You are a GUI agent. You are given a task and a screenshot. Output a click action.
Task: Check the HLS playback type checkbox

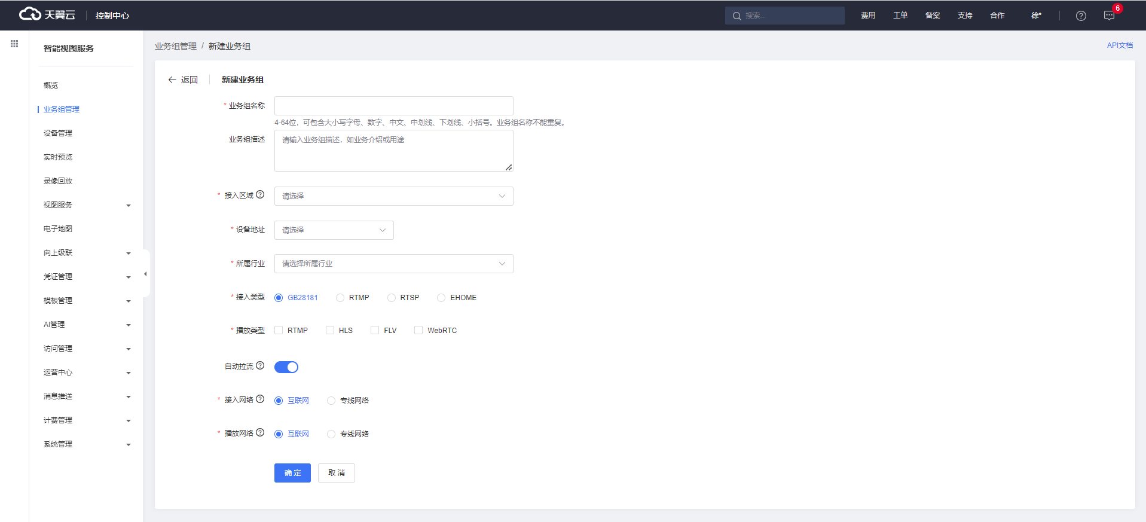pos(330,330)
